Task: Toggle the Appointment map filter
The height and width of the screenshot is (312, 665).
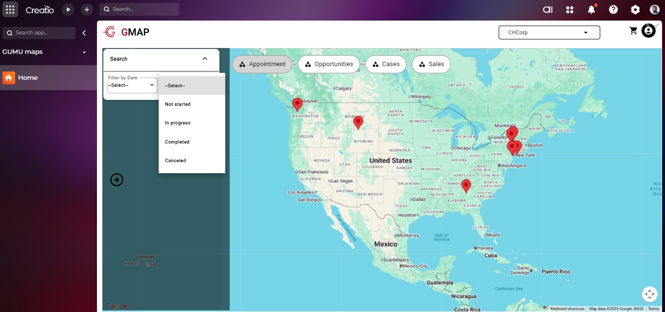Action: tap(262, 64)
